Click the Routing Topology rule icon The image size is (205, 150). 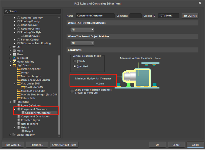click(19, 18)
